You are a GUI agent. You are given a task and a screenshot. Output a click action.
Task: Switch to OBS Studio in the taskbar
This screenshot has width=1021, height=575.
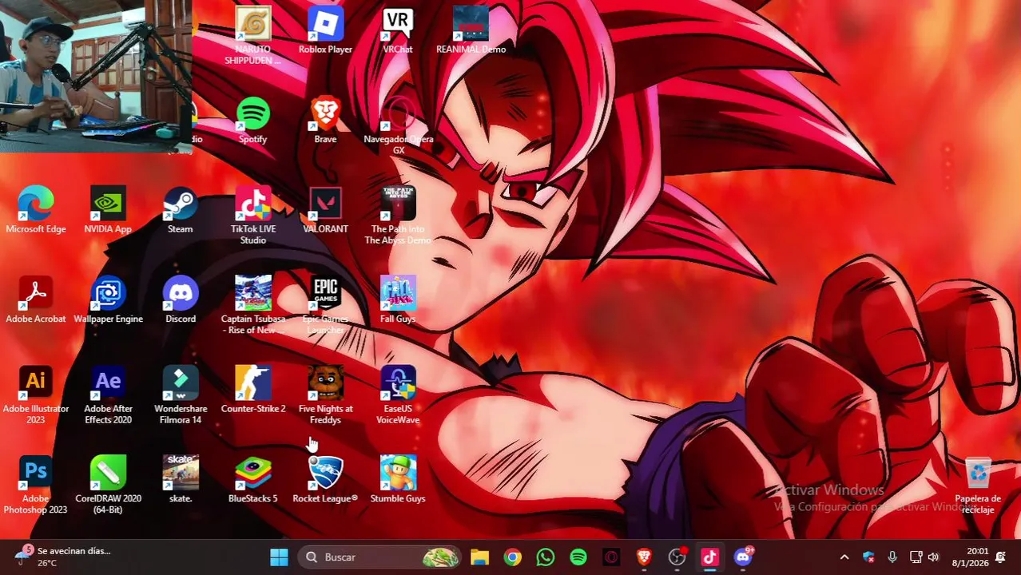(677, 557)
